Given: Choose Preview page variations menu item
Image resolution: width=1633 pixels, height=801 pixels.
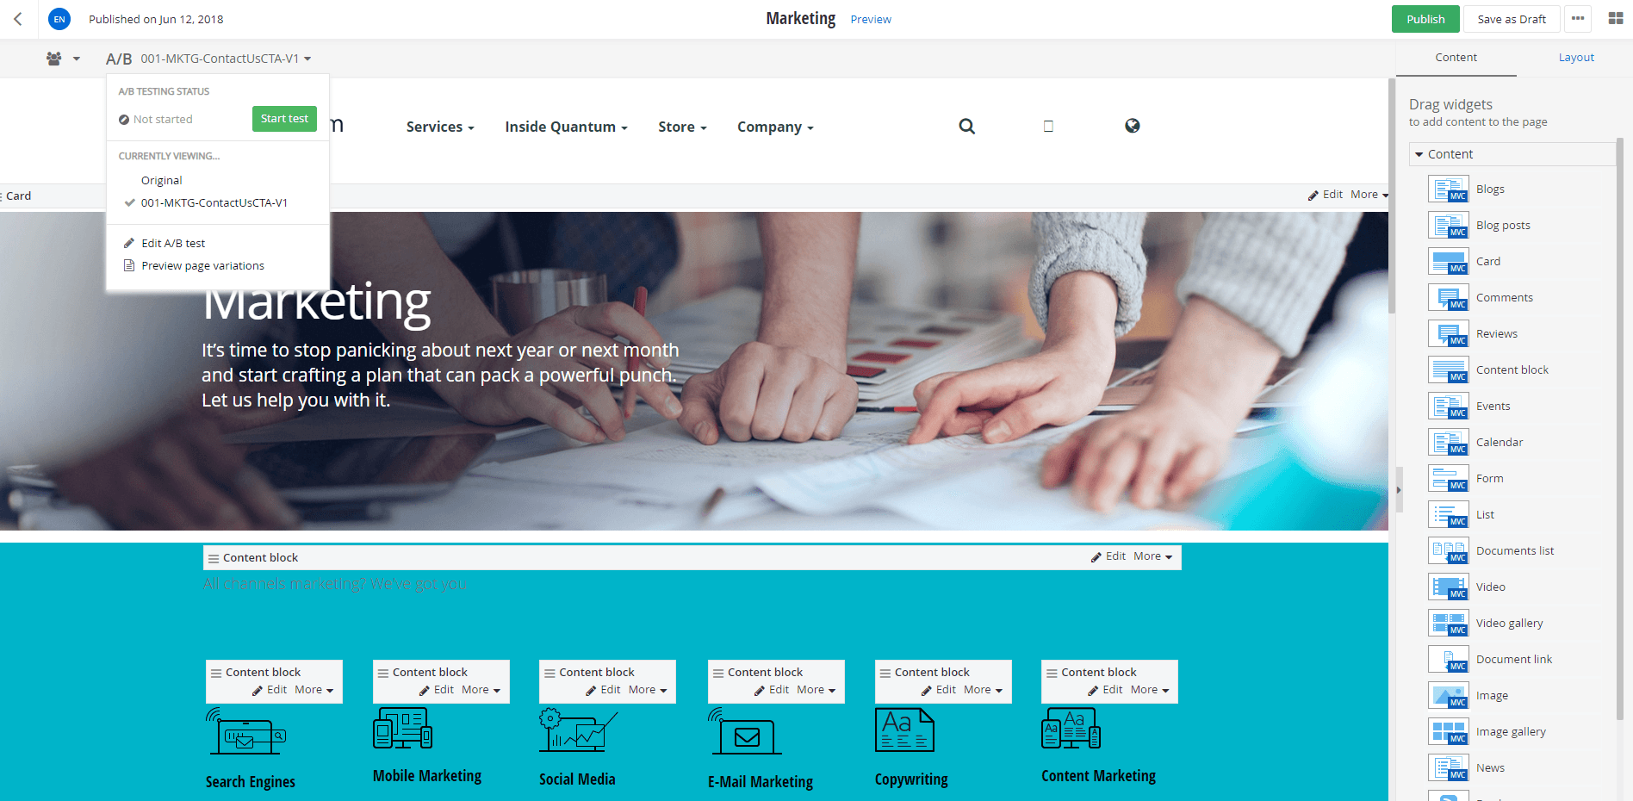Looking at the screenshot, I should [x=202, y=265].
